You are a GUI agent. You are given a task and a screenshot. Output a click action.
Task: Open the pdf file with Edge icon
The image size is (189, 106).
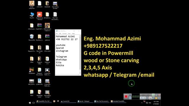coord(40,82)
